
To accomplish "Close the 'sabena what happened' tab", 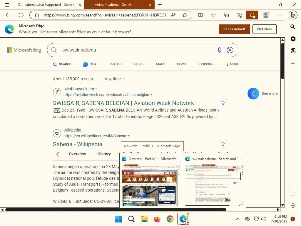I will [80, 5].
